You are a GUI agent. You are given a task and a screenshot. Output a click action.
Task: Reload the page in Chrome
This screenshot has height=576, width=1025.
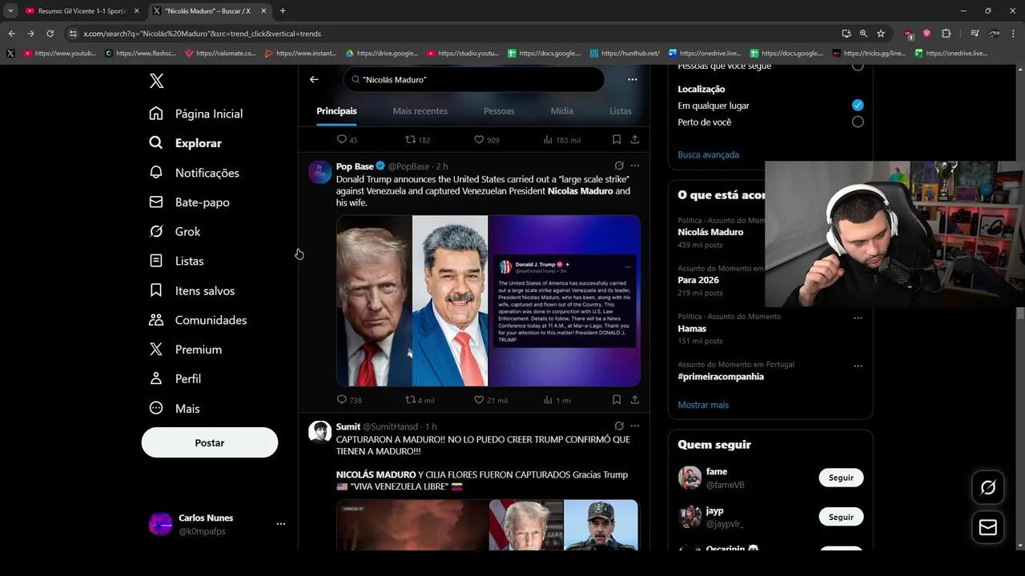(50, 34)
